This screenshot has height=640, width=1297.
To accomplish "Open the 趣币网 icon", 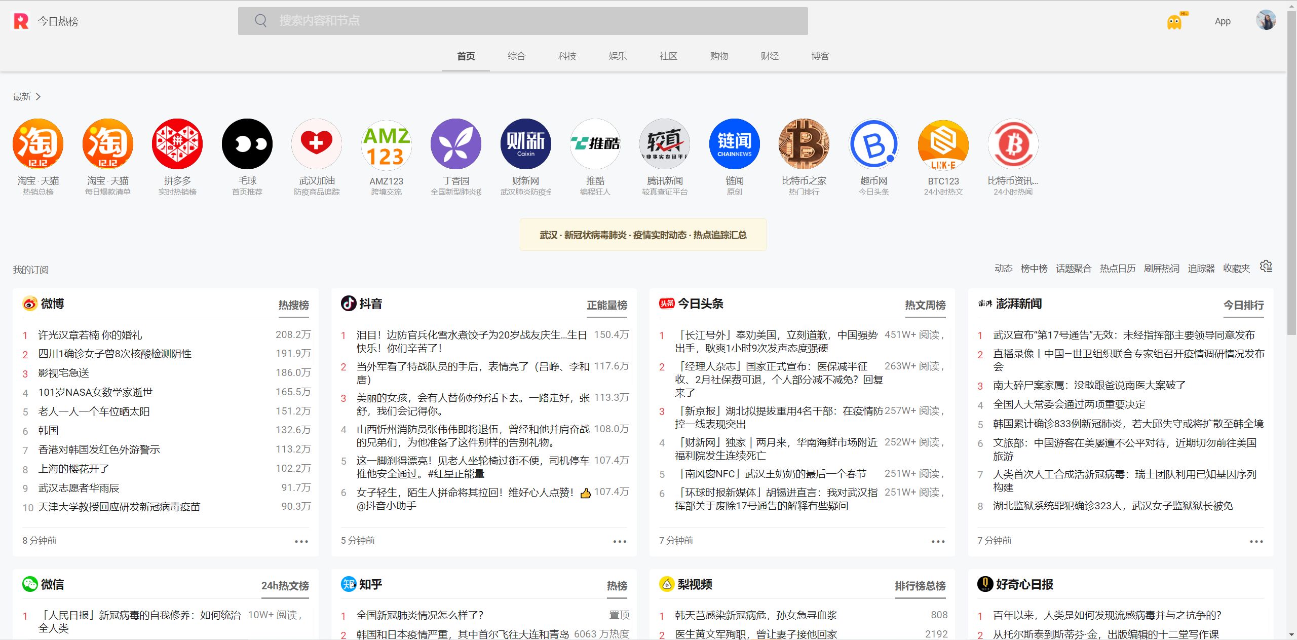I will coord(874,144).
